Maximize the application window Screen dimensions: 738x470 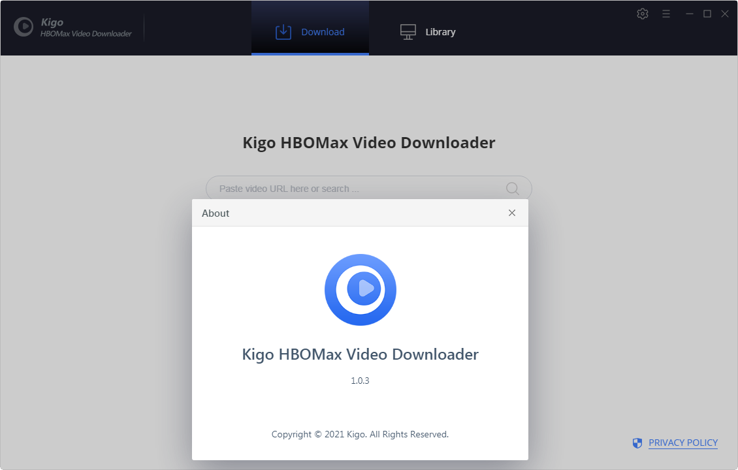(707, 14)
